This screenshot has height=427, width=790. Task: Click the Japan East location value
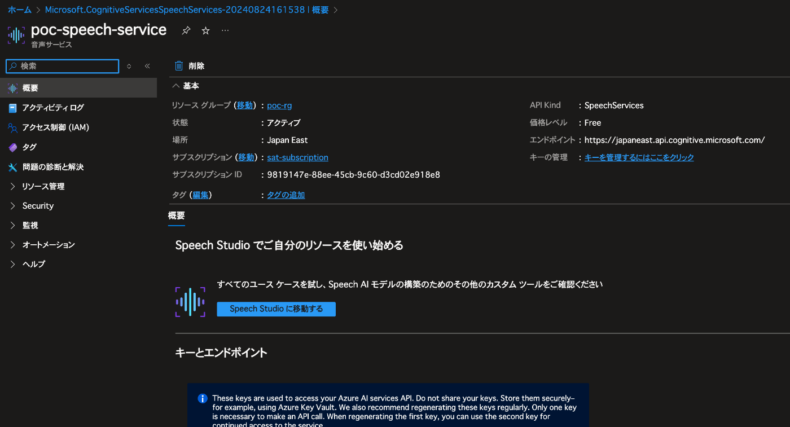287,140
